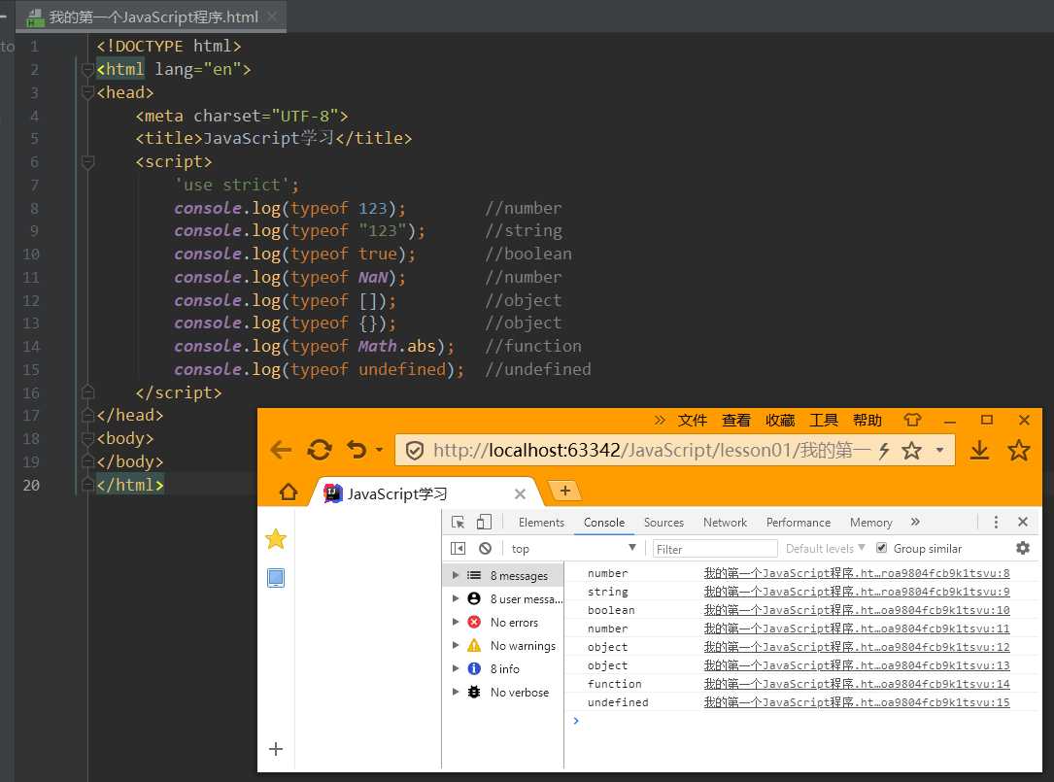Close the DevTools panel

[1022, 522]
